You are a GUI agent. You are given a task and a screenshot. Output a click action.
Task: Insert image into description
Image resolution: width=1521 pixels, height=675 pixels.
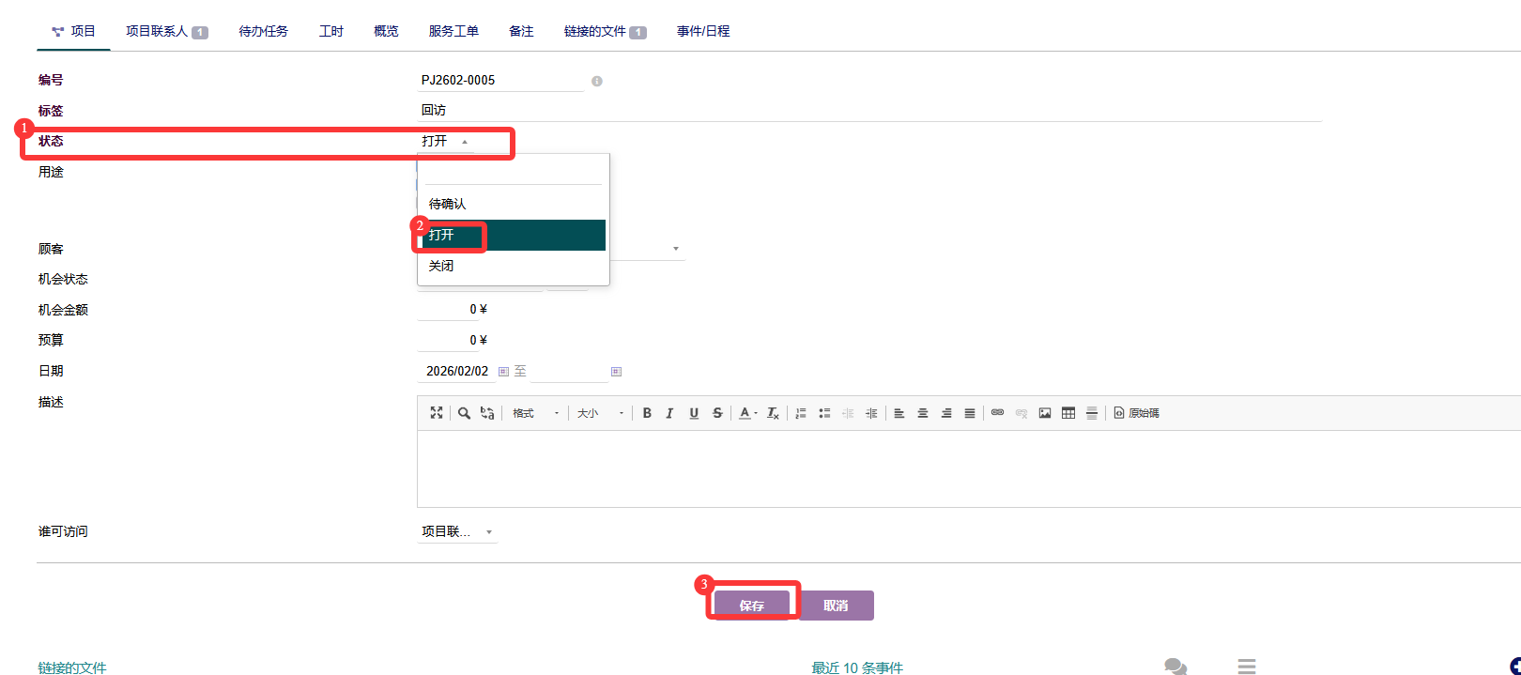tap(1045, 413)
